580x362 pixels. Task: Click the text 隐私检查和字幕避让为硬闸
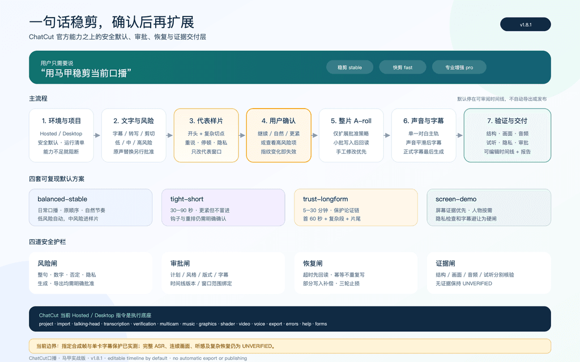(x=466, y=219)
